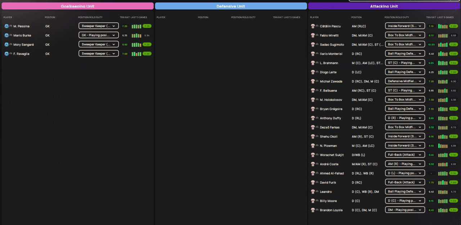Sort Goalkeeping Unit by Player column
Screen dimensions: 461x225
pyautogui.click(x=8, y=17)
